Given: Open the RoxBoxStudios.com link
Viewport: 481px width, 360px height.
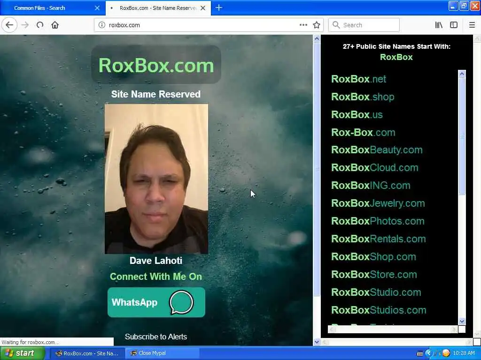Looking at the screenshot, I should click(x=379, y=310).
